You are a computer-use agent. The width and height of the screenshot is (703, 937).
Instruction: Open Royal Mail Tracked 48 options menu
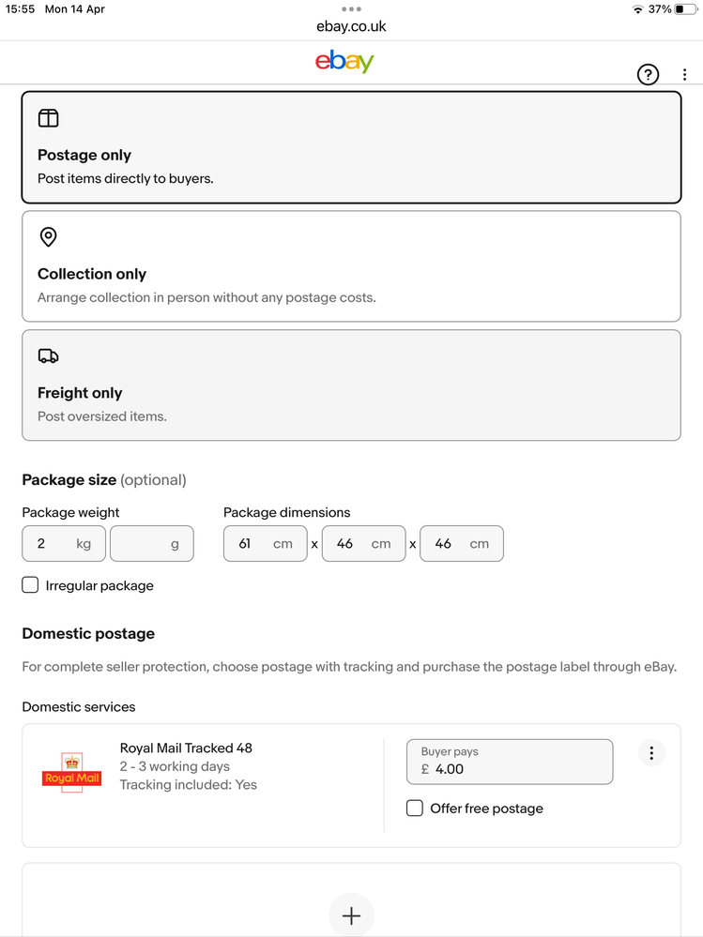651,753
